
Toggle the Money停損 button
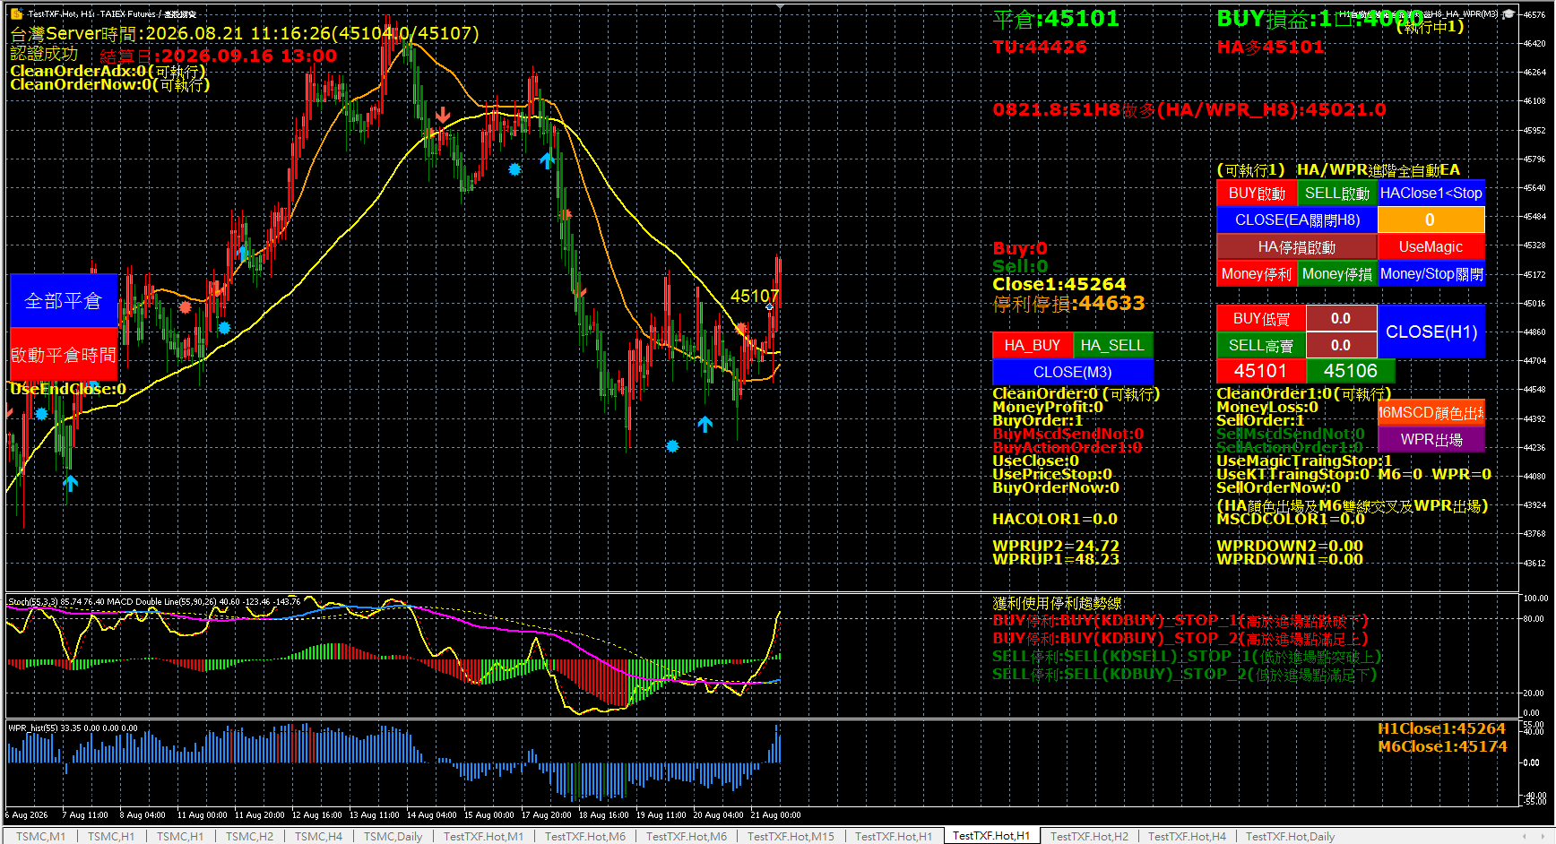pyautogui.click(x=1337, y=273)
